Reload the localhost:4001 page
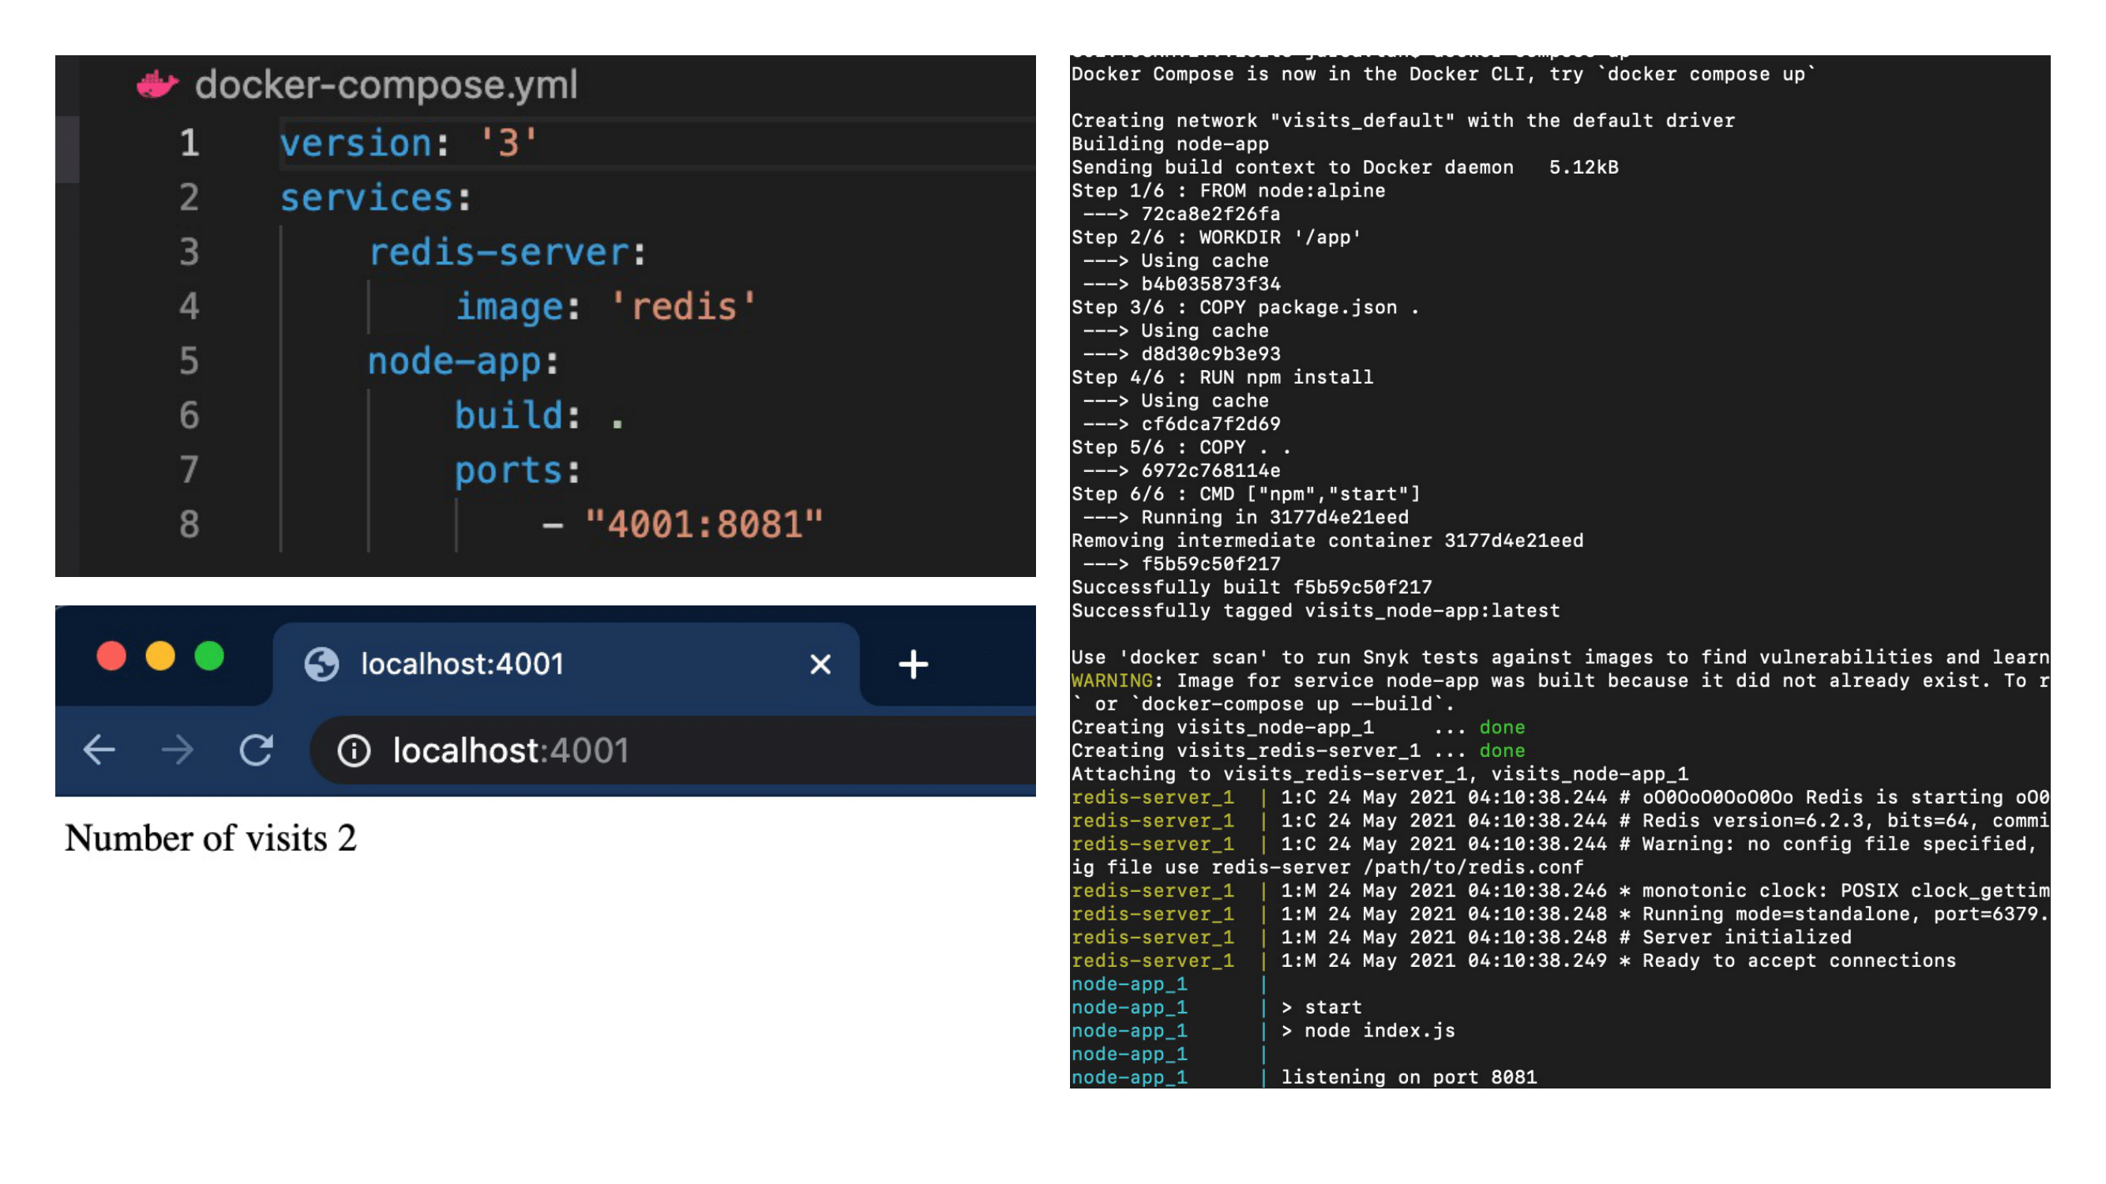The width and height of the screenshot is (2106, 1184). (x=256, y=749)
